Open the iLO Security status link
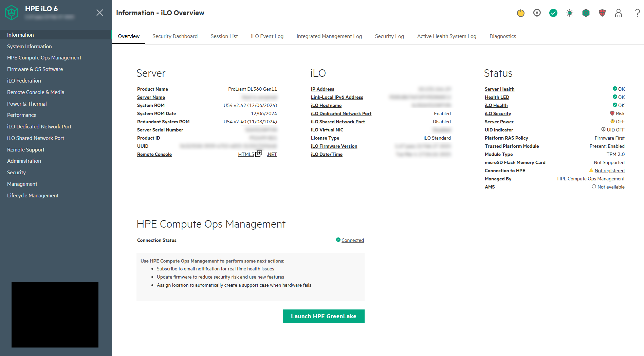 [x=498, y=113]
